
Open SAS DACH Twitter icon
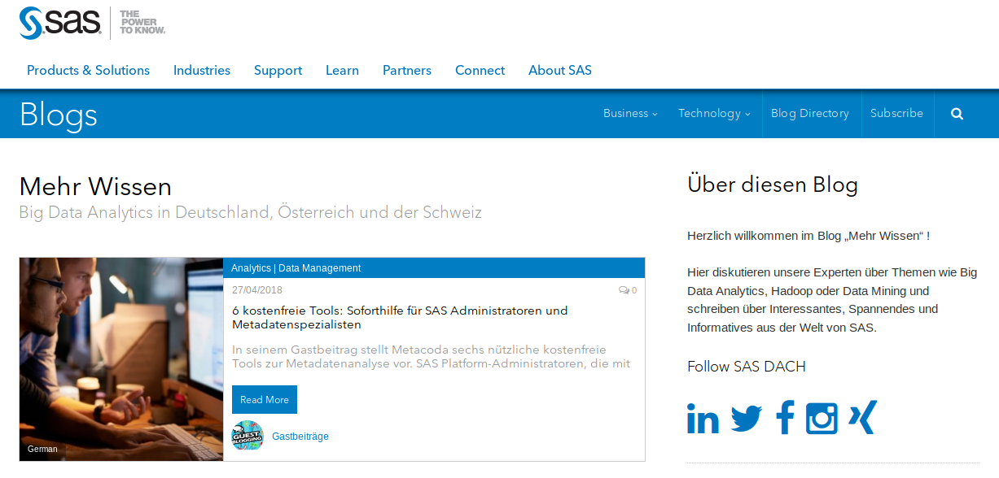coord(746,419)
